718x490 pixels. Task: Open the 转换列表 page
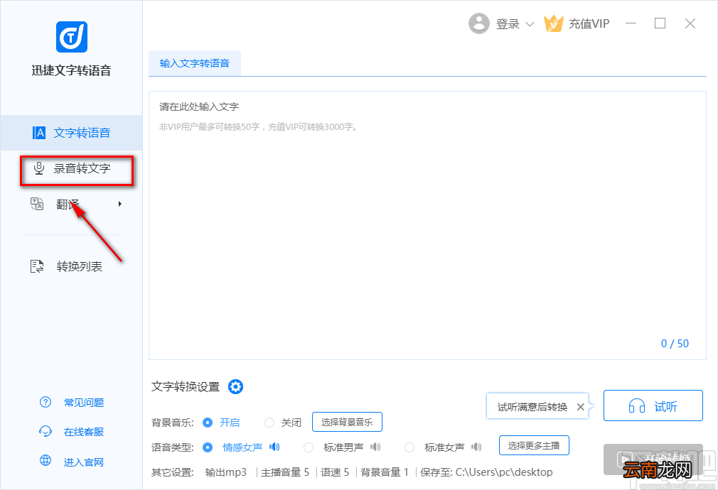pos(71,266)
